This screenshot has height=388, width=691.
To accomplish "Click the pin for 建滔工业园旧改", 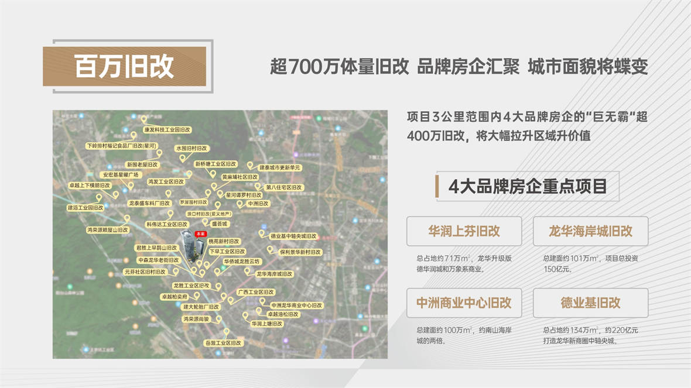I will [99, 198].
